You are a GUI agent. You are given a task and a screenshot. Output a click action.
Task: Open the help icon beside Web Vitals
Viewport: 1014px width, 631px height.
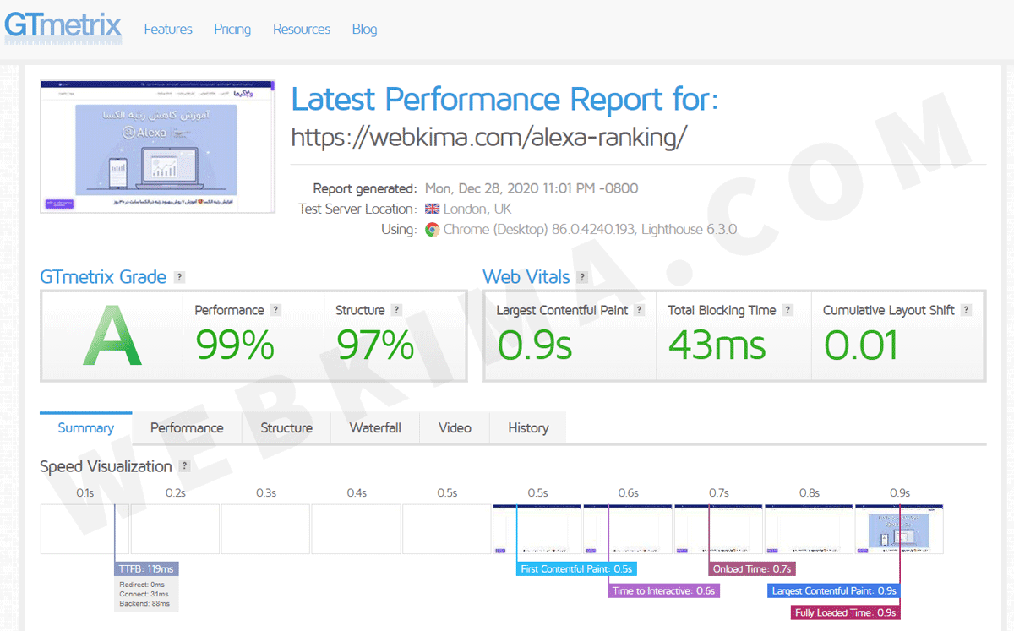pos(582,277)
